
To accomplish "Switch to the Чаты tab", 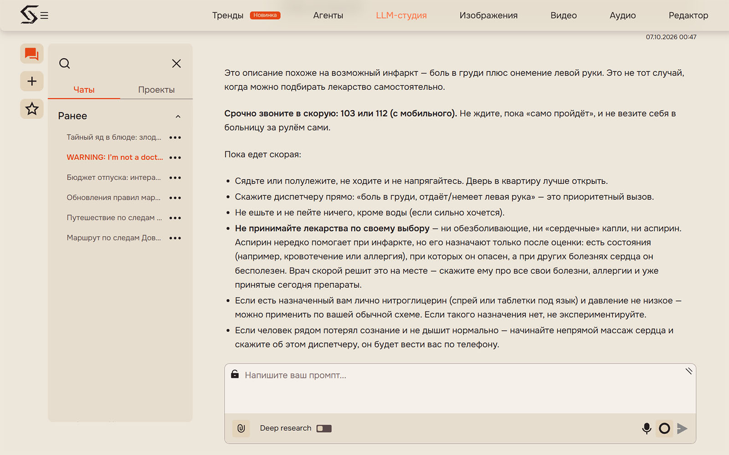I will 84,90.
